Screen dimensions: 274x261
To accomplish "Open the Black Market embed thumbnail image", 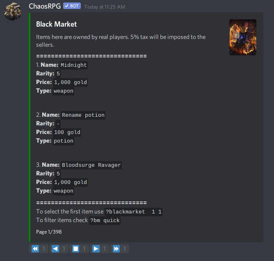I will coord(243,37).
